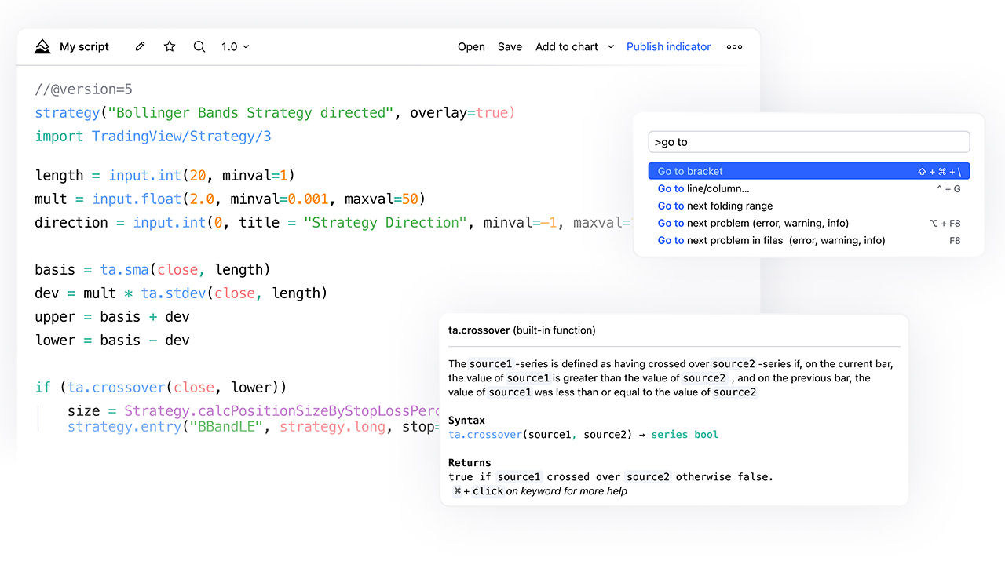Pick Go to next problem command

click(x=753, y=223)
